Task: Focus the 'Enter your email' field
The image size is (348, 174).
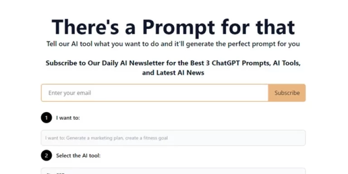Action: pos(155,93)
